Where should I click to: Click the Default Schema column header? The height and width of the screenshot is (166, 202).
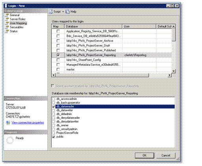tap(164, 26)
